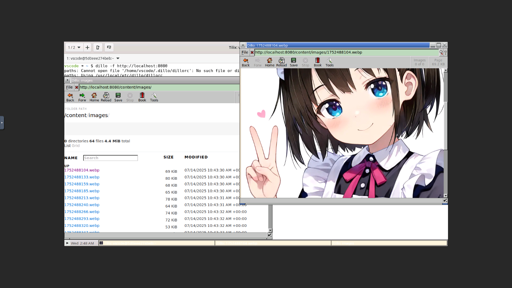The width and height of the screenshot is (512, 288).
Task: Open File menu in webp image window
Action: click(x=245, y=52)
